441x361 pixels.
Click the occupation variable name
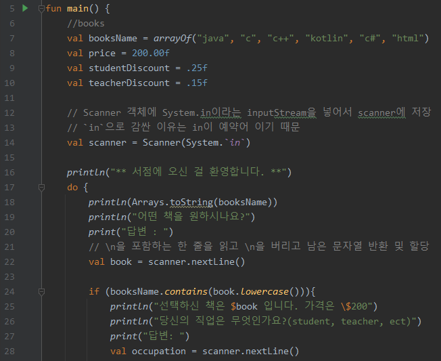click(159, 351)
